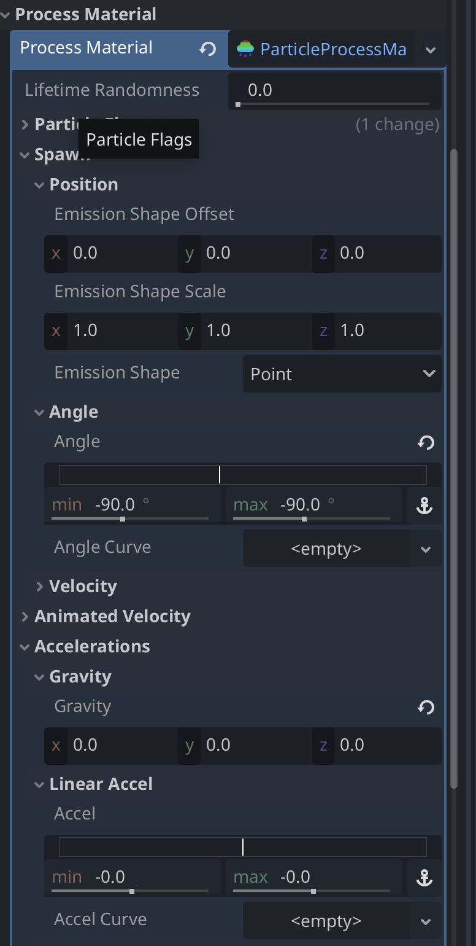Toggle the Accel min/max anchor link
This screenshot has width=476, height=946.
[x=424, y=878]
